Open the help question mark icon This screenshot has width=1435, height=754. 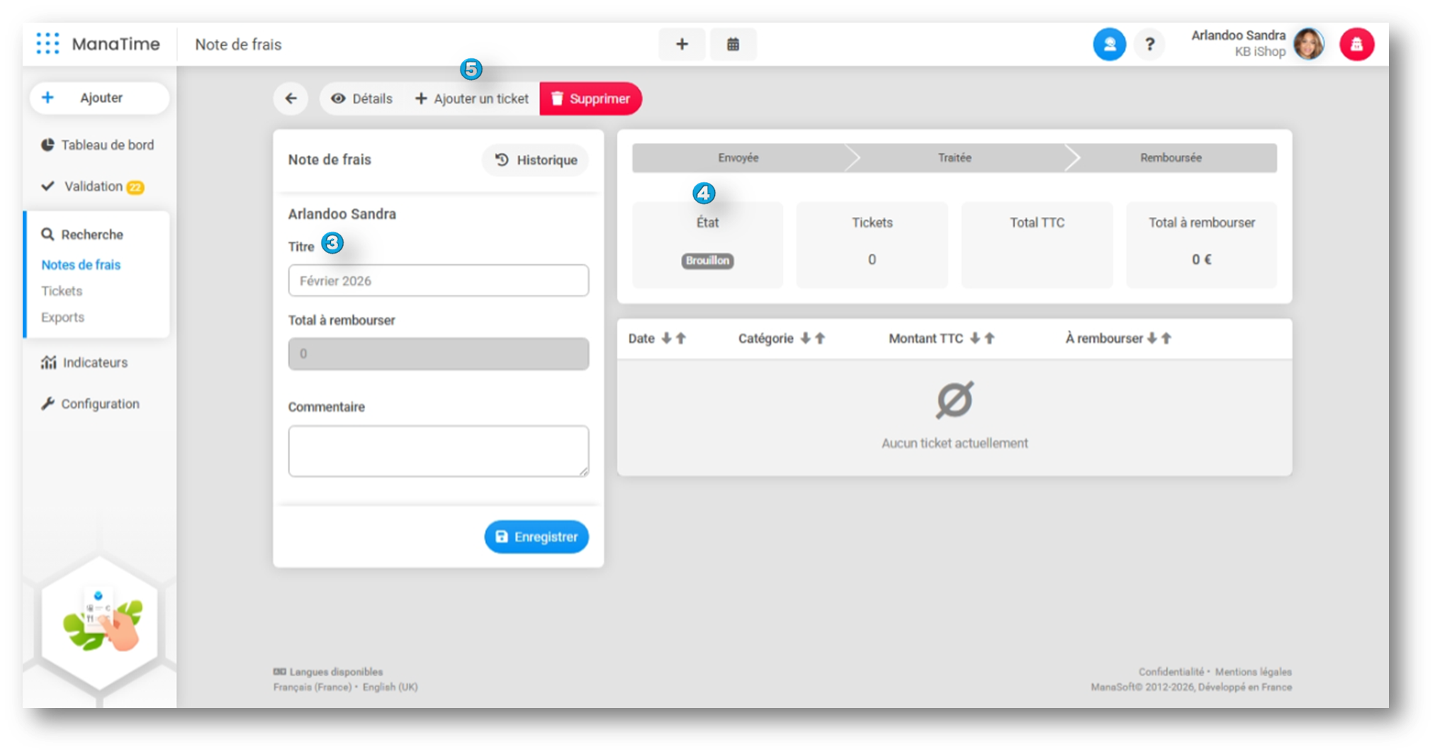click(x=1149, y=45)
